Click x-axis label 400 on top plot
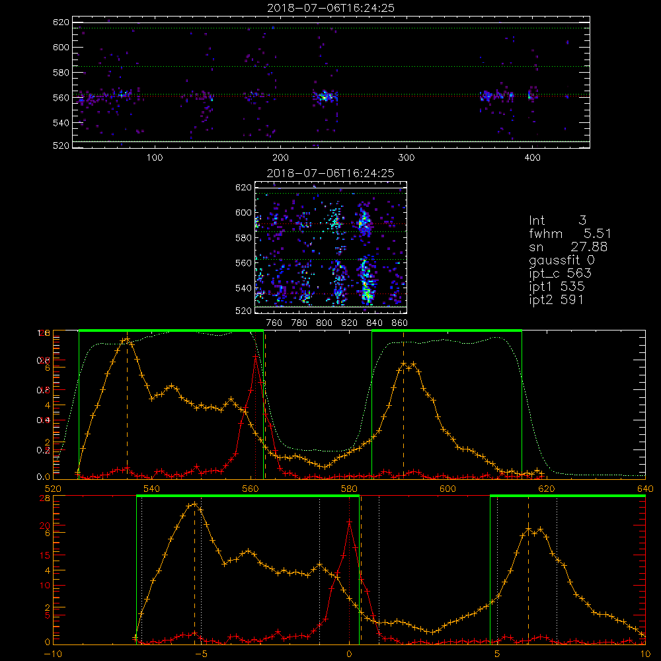This screenshot has height=661, width=661. pos(532,158)
